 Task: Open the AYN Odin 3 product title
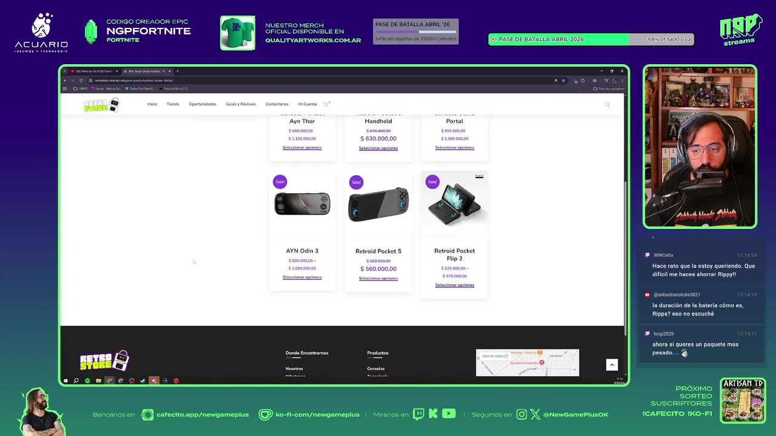click(x=302, y=251)
